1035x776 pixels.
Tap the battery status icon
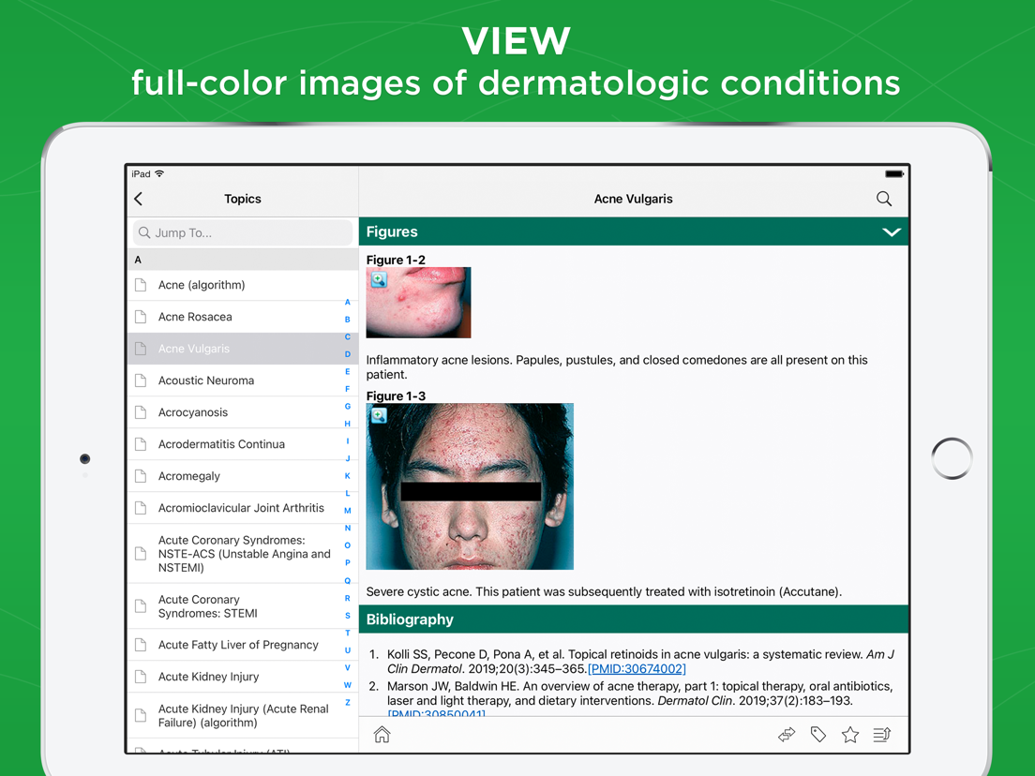[894, 174]
